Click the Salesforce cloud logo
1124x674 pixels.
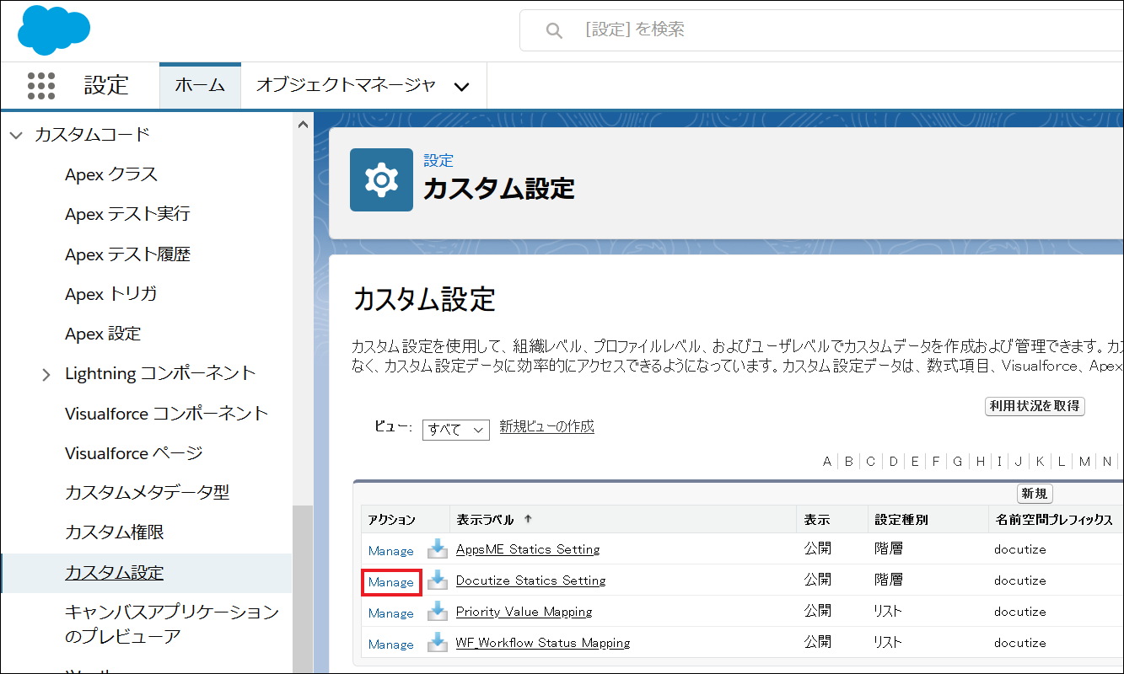(54, 29)
